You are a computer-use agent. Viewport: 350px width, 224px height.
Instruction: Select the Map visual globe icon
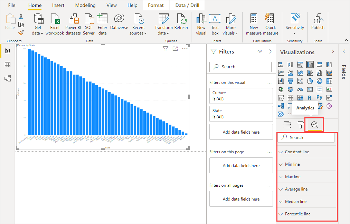tap(281, 89)
